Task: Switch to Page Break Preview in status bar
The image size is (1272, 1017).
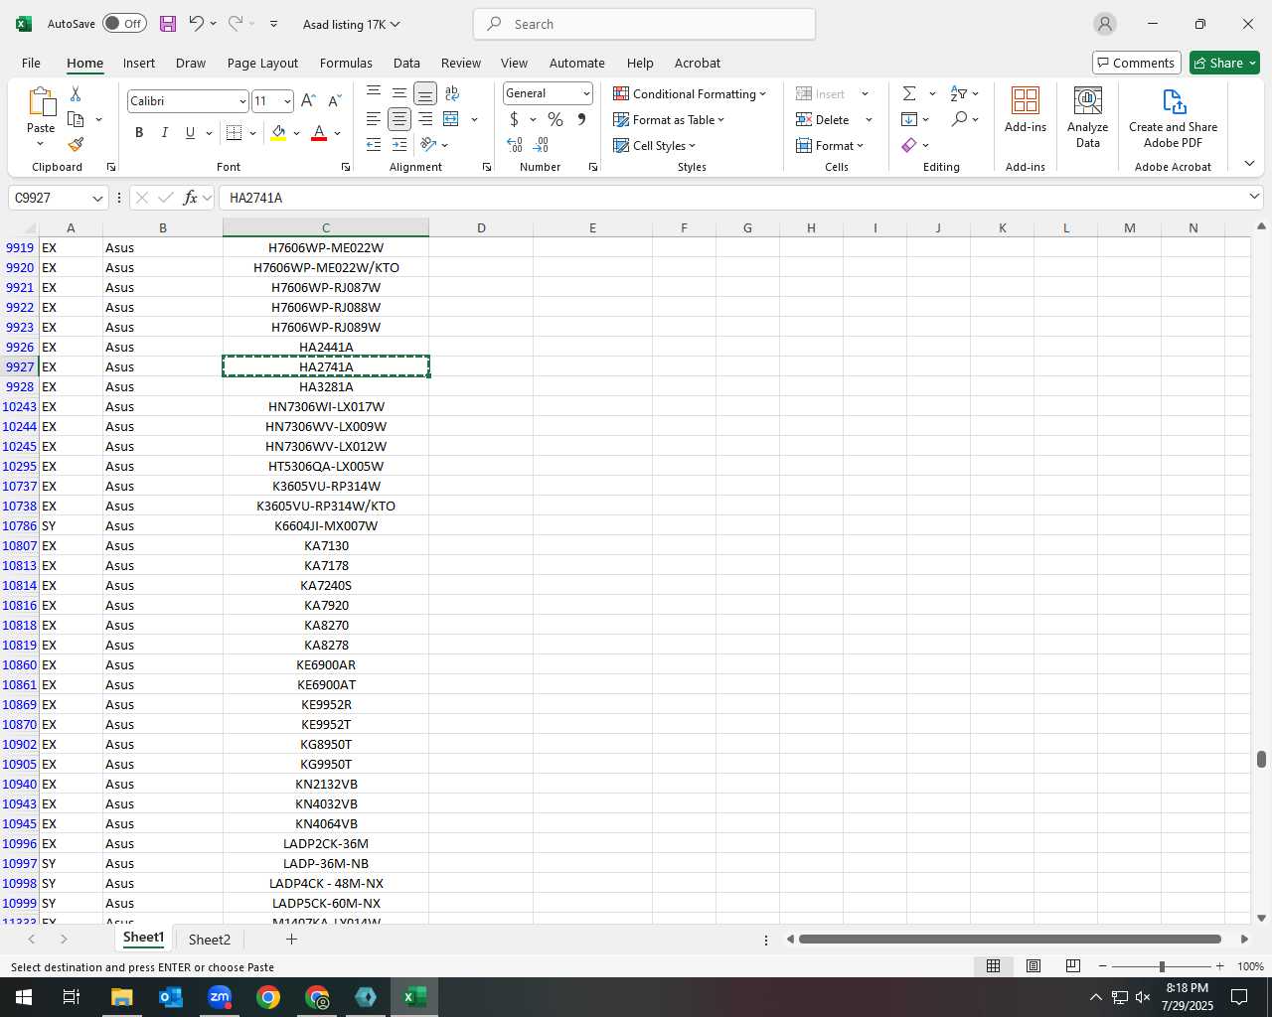Action: pos(1073,966)
